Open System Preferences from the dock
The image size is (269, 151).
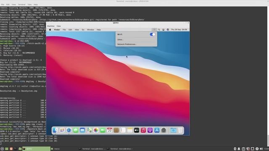point(164,130)
